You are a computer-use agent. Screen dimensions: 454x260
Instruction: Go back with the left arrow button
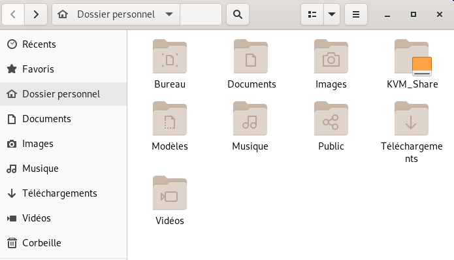click(13, 14)
